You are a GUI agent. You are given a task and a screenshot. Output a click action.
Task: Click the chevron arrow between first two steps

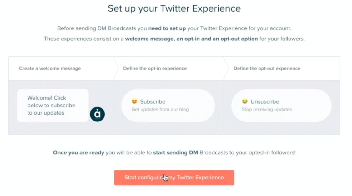(x=116, y=68)
